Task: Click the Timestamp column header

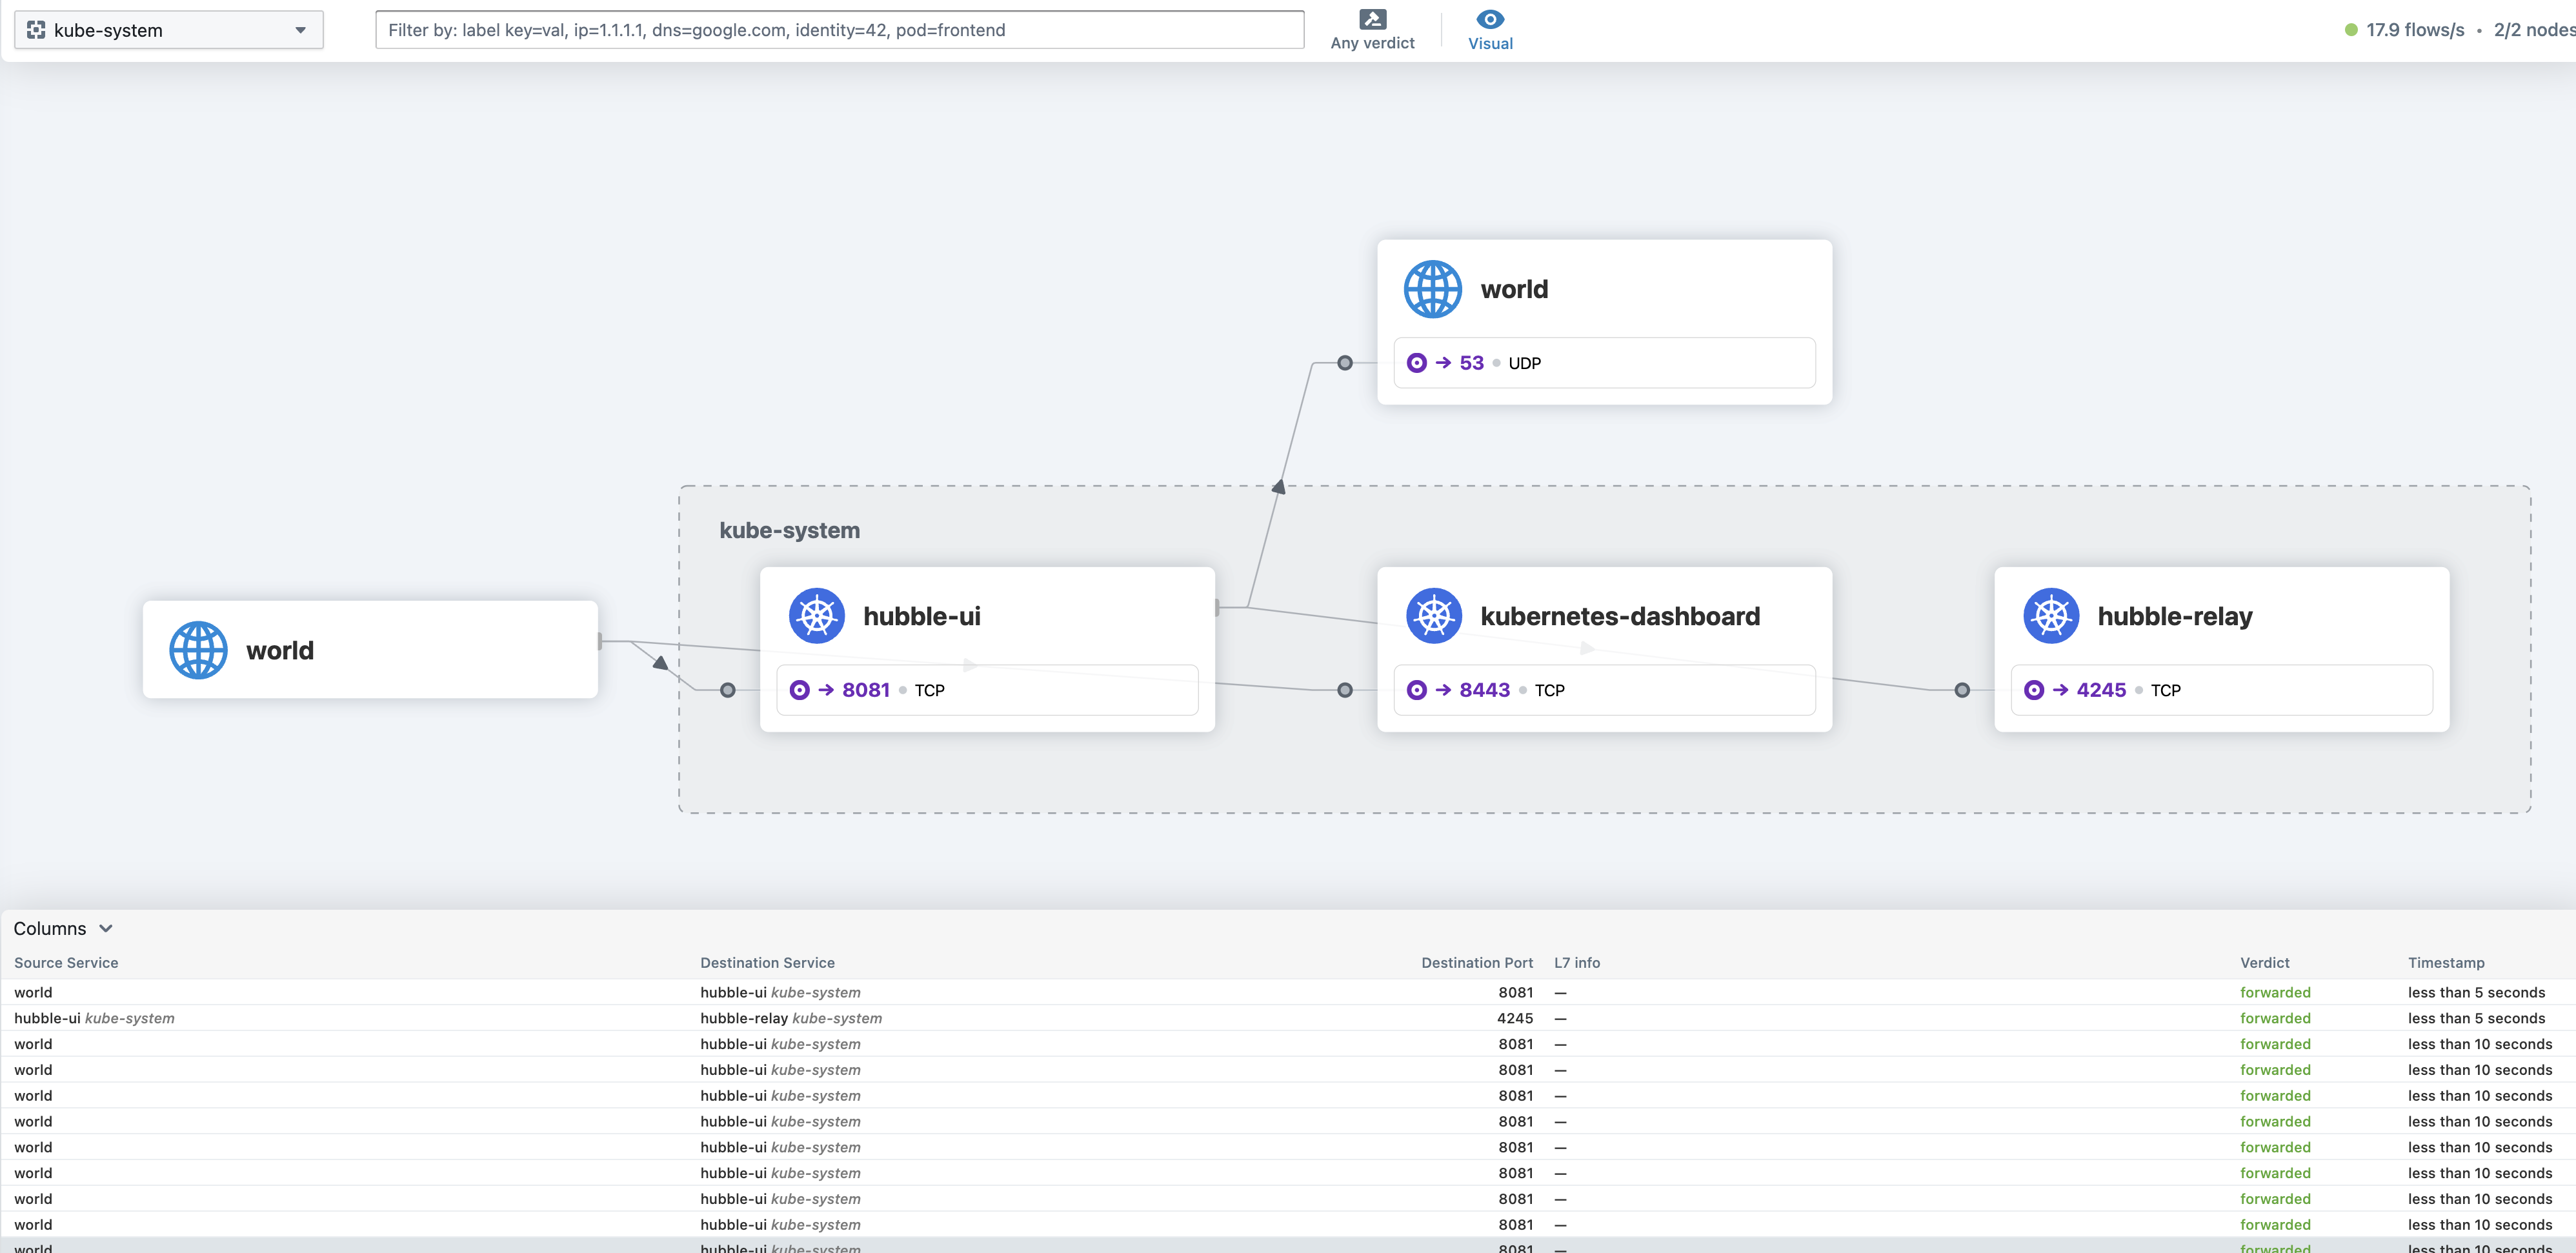Action: [x=2445, y=962]
